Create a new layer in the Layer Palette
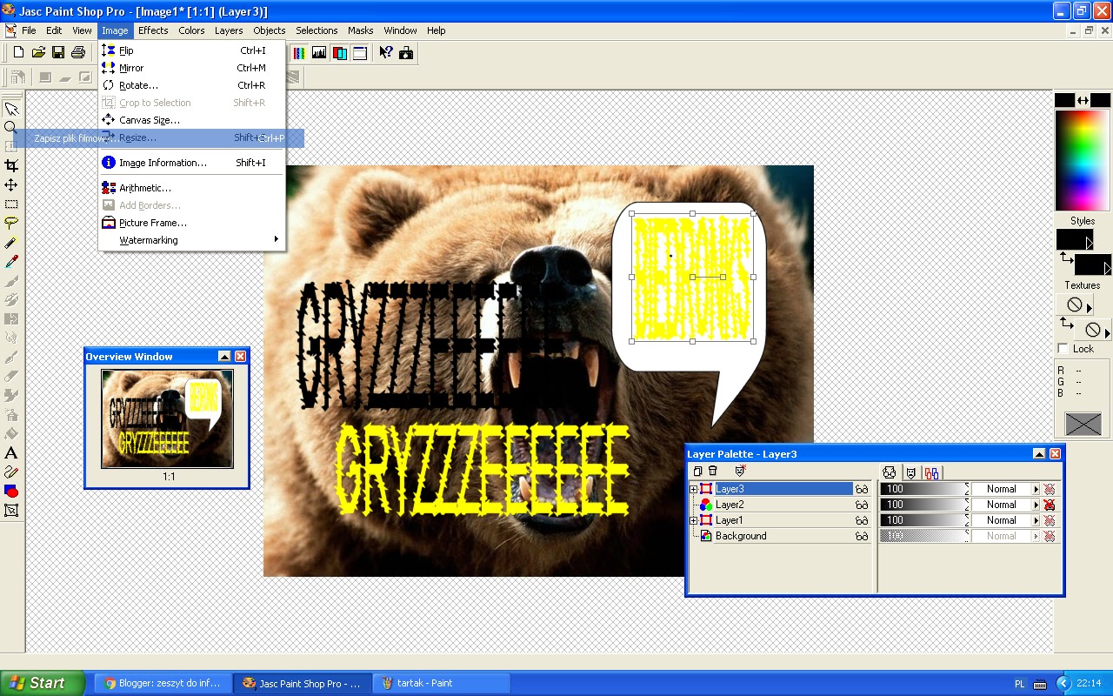 pos(696,470)
